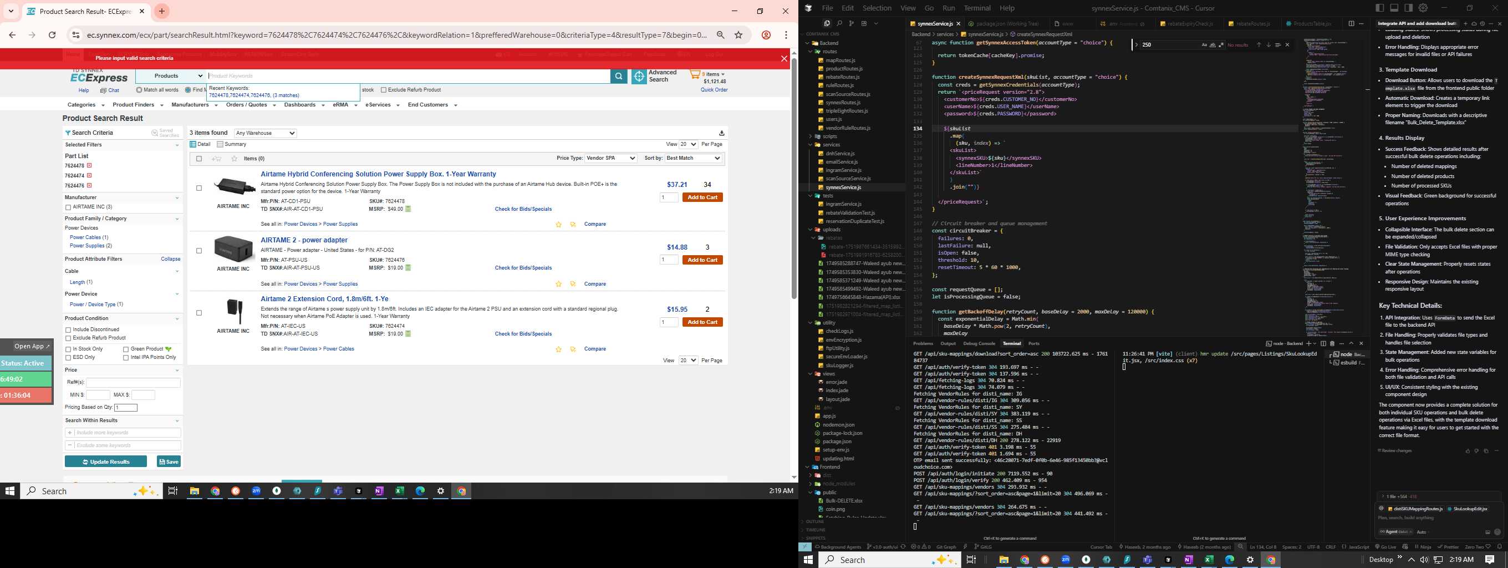
Task: Toggle Match Case in Cursor find widget
Action: click(1204, 45)
